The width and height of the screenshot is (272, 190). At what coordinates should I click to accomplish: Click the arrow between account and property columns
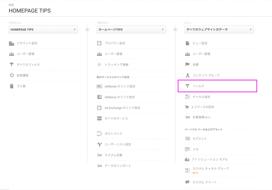(87, 30)
